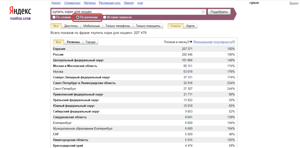300x148 pixels.
Task: Filter by Только телефоны
Action: (118, 26)
